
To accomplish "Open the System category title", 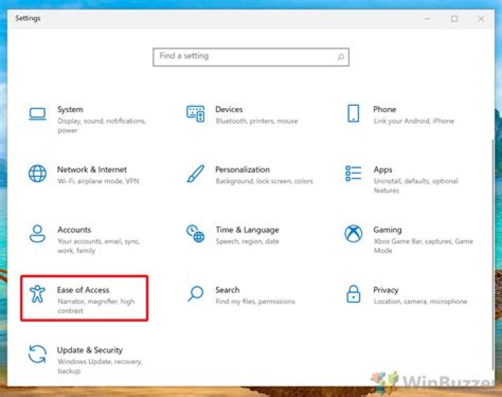I will (x=70, y=109).
